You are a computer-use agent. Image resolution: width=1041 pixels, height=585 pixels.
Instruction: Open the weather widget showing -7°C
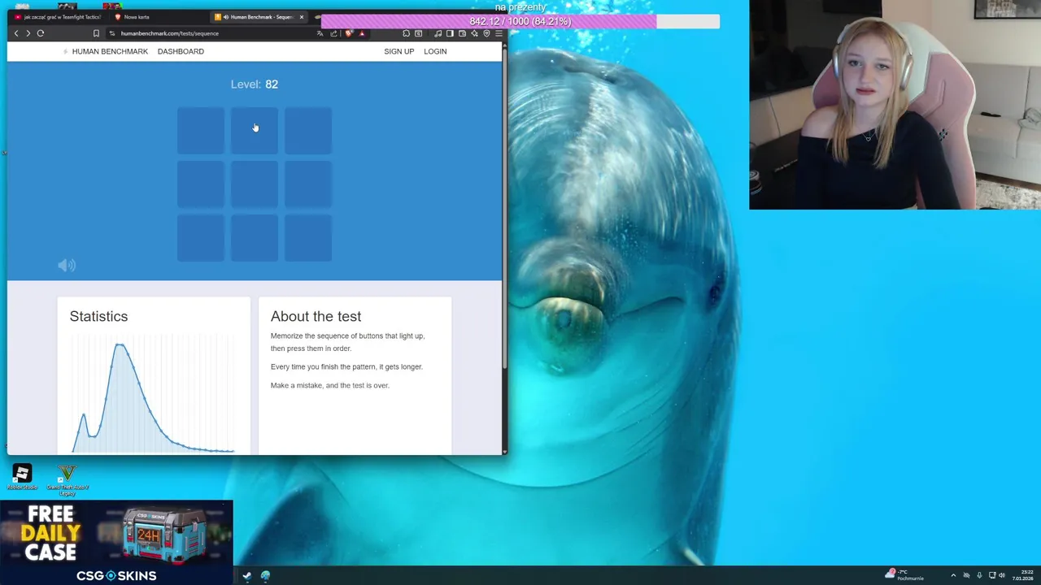tap(904, 575)
